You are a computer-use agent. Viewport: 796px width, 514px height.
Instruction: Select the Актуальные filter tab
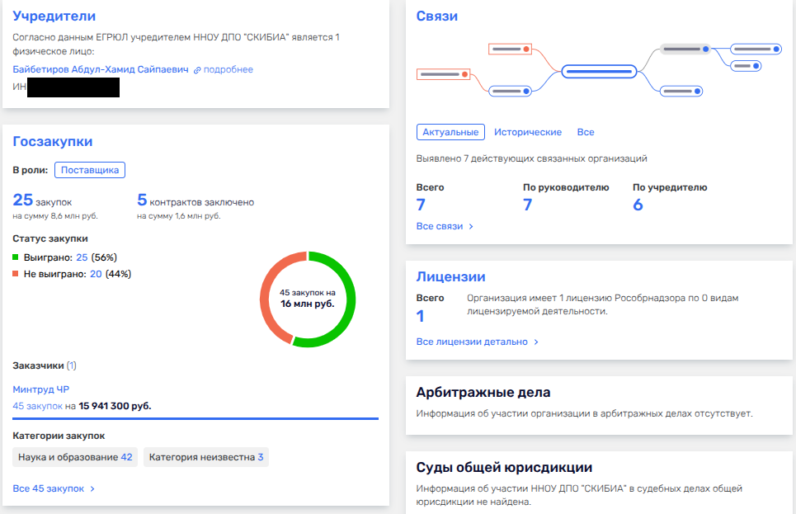[x=450, y=132]
